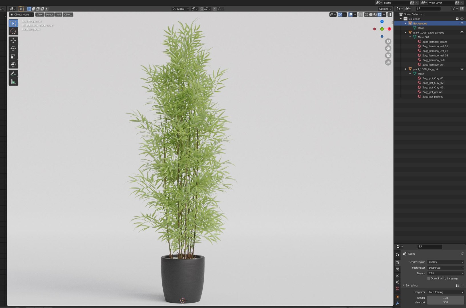The height and width of the screenshot is (308, 466).
Task: Open the World properties tab
Action: pyautogui.click(x=398, y=289)
